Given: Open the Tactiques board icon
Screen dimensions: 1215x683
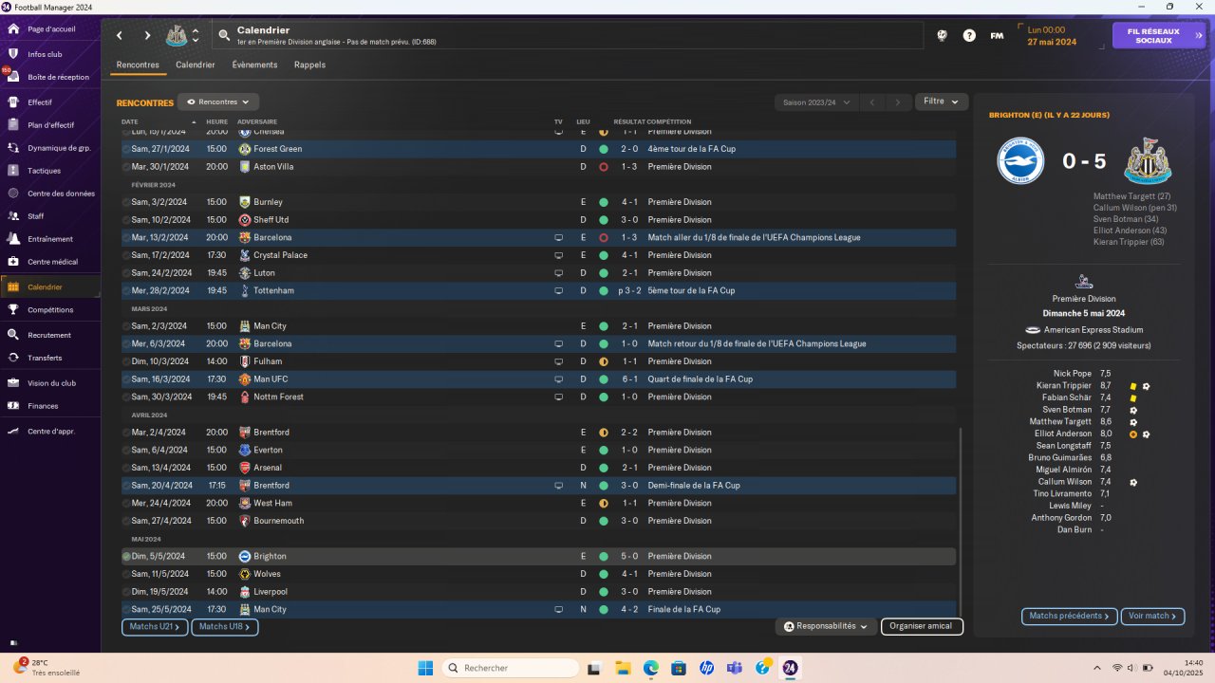Looking at the screenshot, I should coord(13,171).
